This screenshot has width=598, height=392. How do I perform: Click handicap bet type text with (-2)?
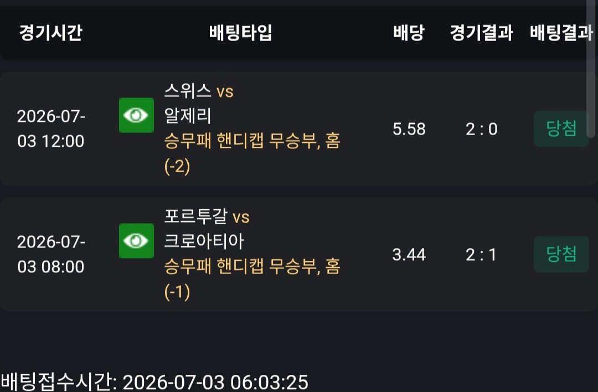point(252,153)
